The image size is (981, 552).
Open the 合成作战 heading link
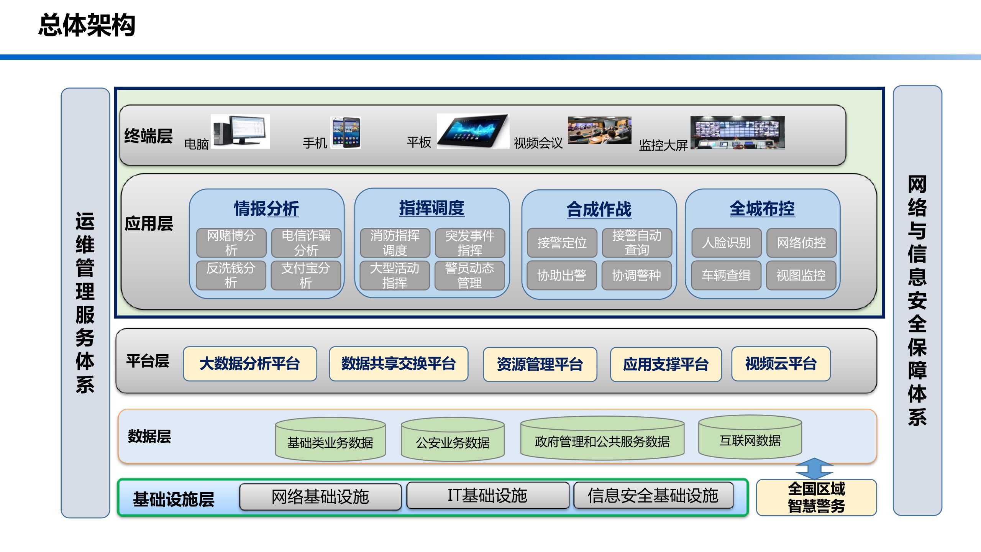click(599, 210)
